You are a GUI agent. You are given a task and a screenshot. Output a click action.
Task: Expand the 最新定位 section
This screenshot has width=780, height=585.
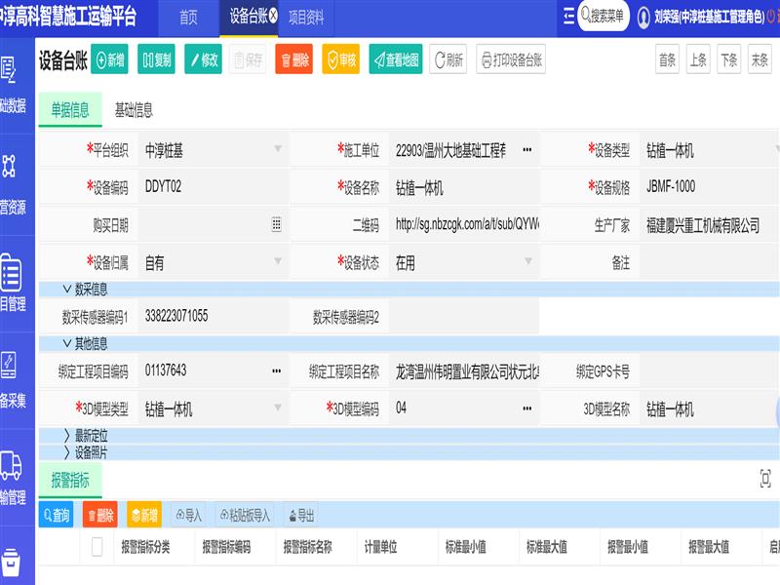point(67,435)
